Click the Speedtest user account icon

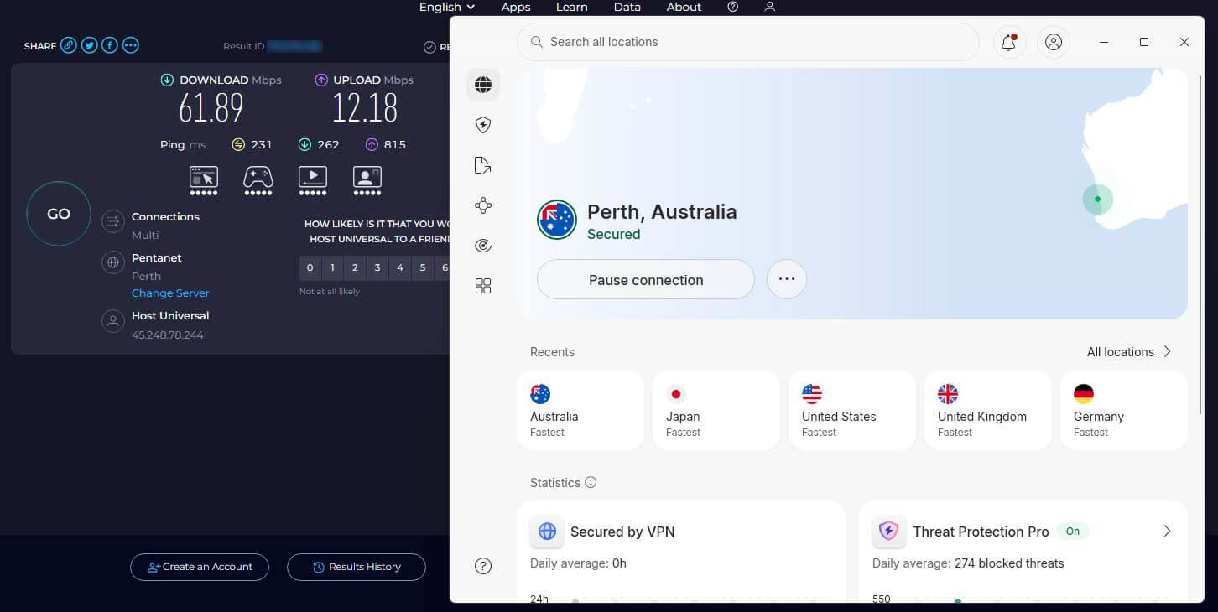770,7
